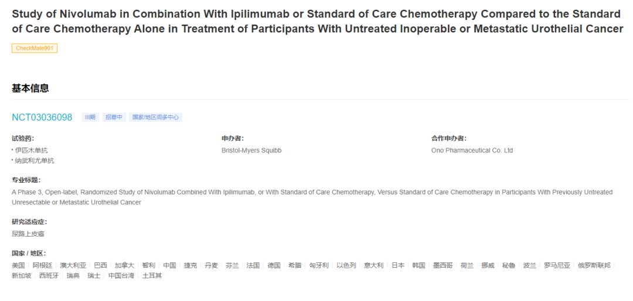Select the region 中国台湾
The image size is (633, 301).
(x=121, y=276)
